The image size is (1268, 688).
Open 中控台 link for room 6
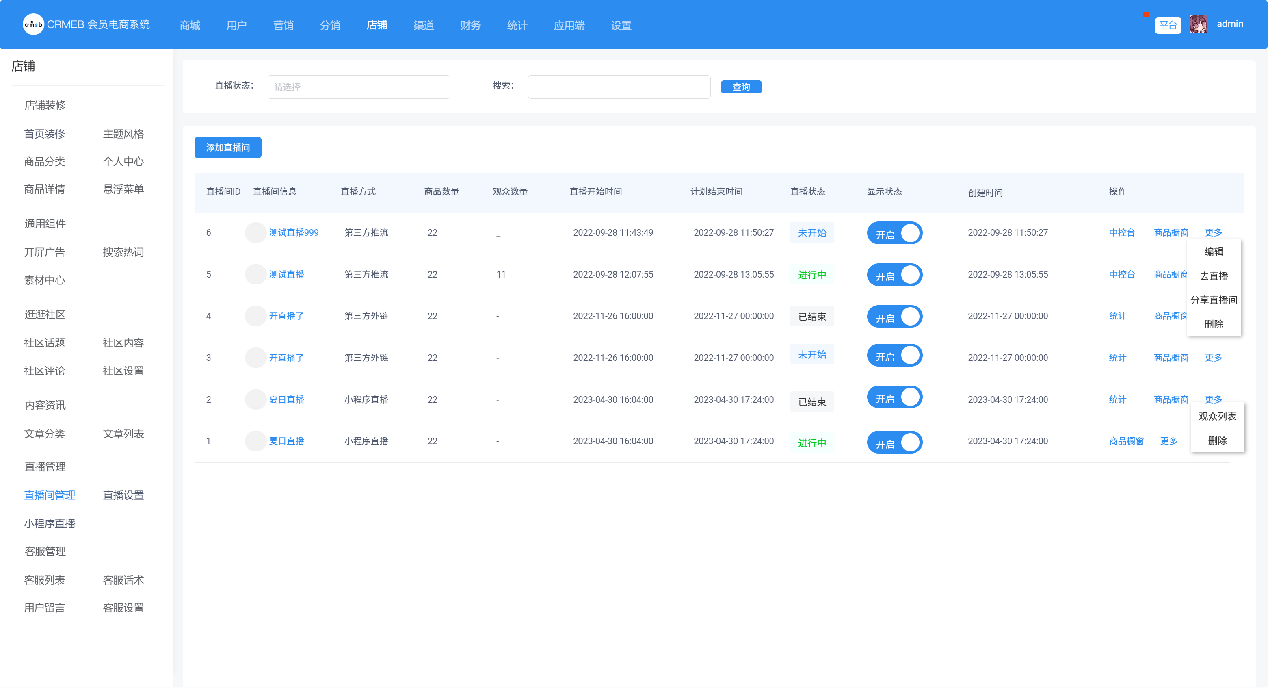click(1121, 232)
